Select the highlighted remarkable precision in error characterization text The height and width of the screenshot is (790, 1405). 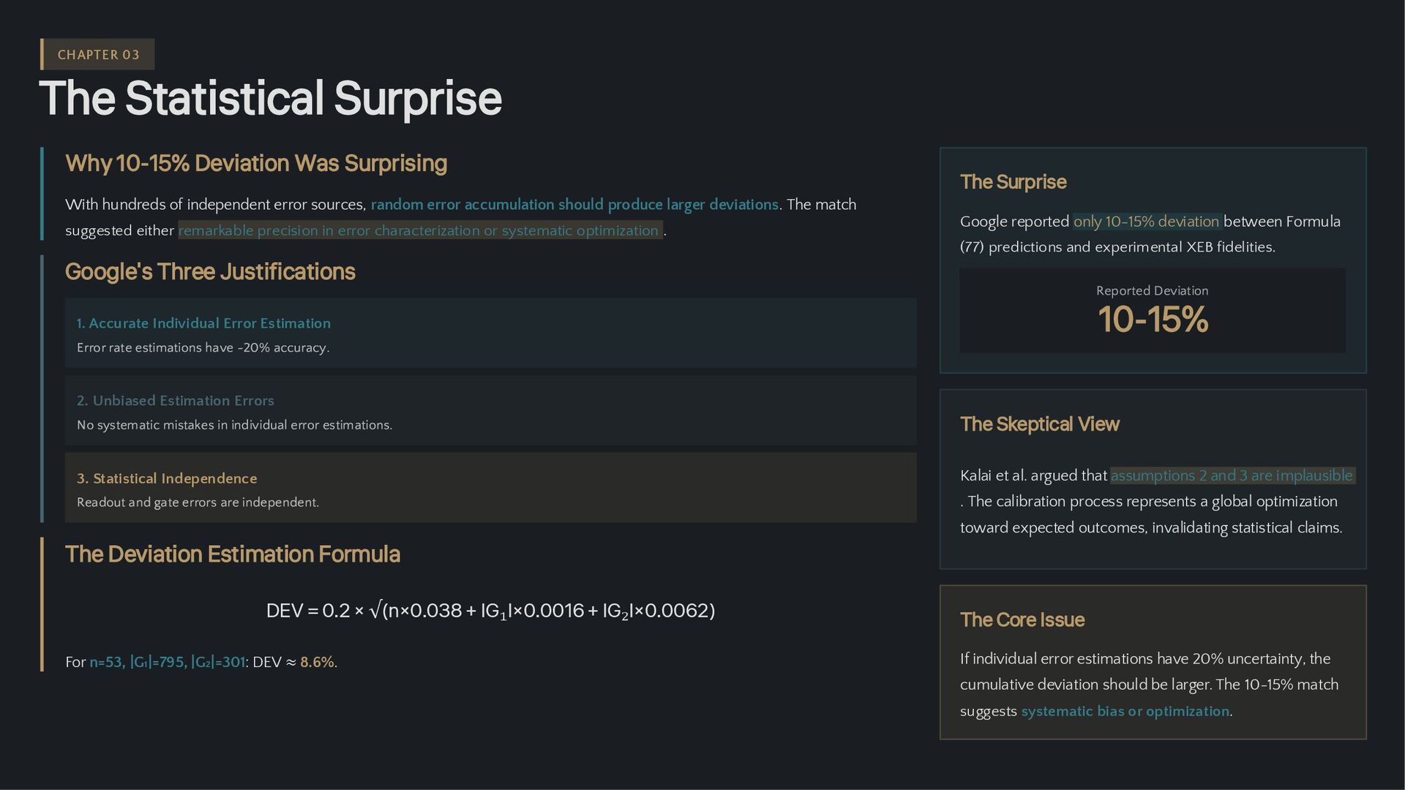(419, 230)
